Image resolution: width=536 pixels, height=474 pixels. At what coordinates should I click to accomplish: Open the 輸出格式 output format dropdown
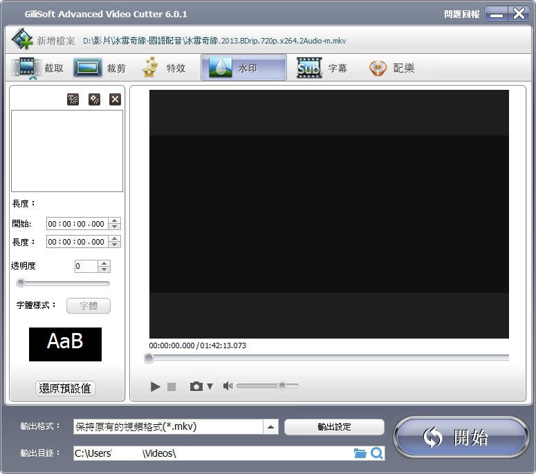pyautogui.click(x=270, y=427)
